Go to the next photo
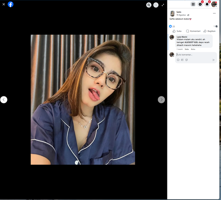This screenshot has height=200, width=221. coord(161,100)
